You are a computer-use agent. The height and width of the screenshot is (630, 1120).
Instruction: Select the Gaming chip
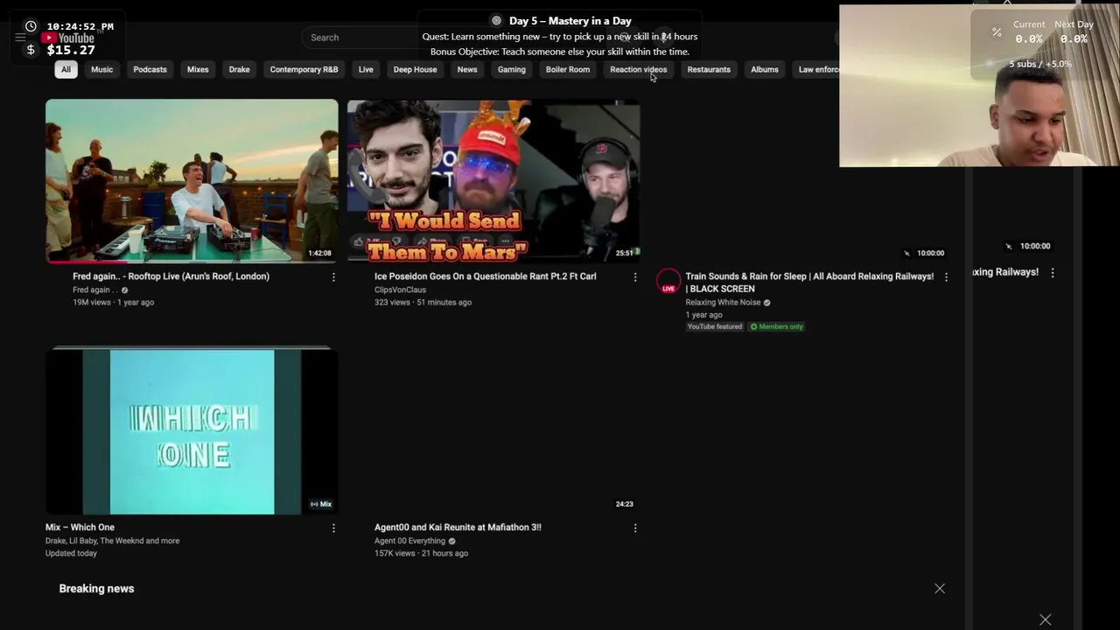coord(512,69)
